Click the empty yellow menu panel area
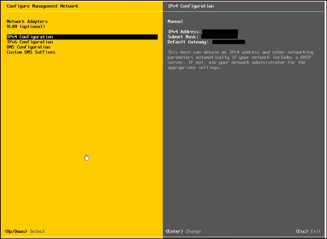Screen dimensions: 327x239 coord(77,135)
